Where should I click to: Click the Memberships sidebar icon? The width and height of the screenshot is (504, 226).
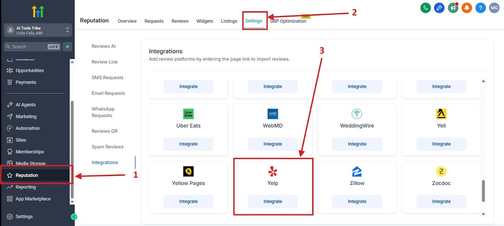tap(10, 152)
